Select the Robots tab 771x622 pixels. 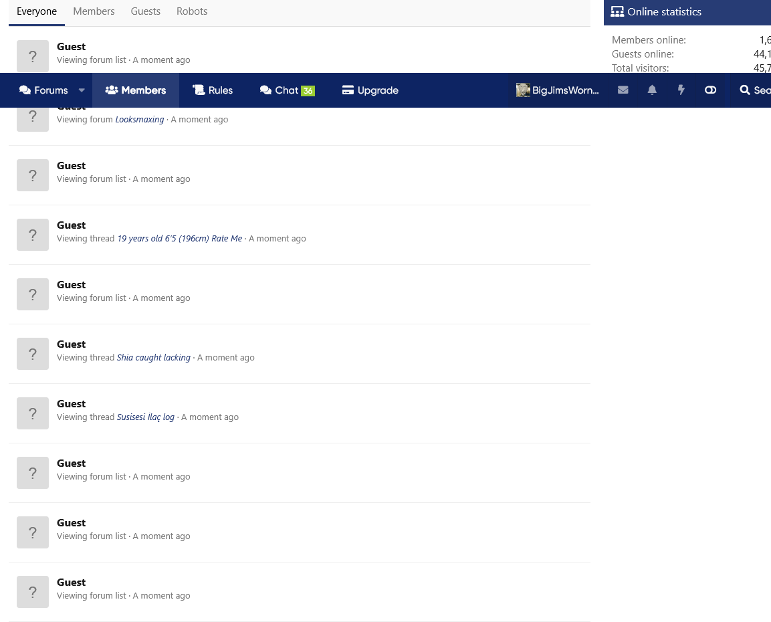(192, 11)
